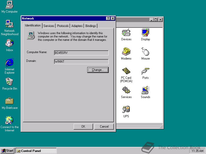Maximize the Control Panel window
Viewport: 206px width, 154px height.
click(x=156, y=20)
